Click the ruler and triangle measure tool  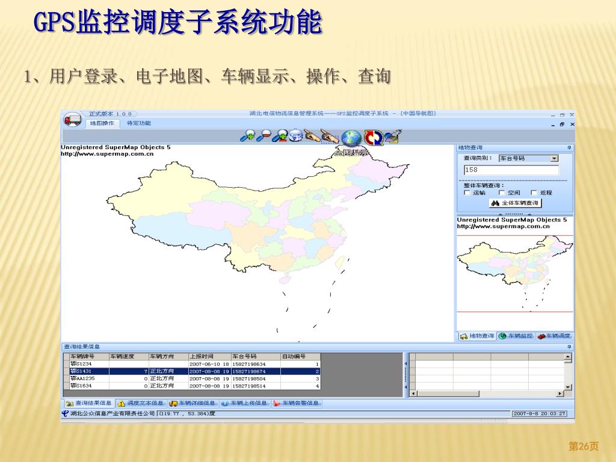click(x=393, y=137)
